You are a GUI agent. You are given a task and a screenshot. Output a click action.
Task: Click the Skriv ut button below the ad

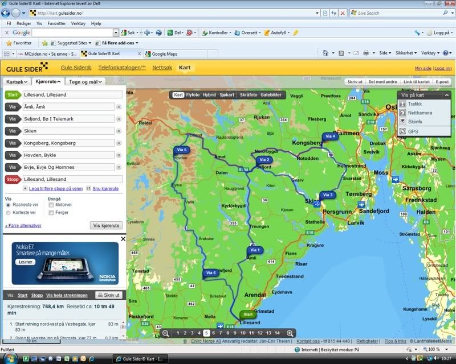click(109, 295)
